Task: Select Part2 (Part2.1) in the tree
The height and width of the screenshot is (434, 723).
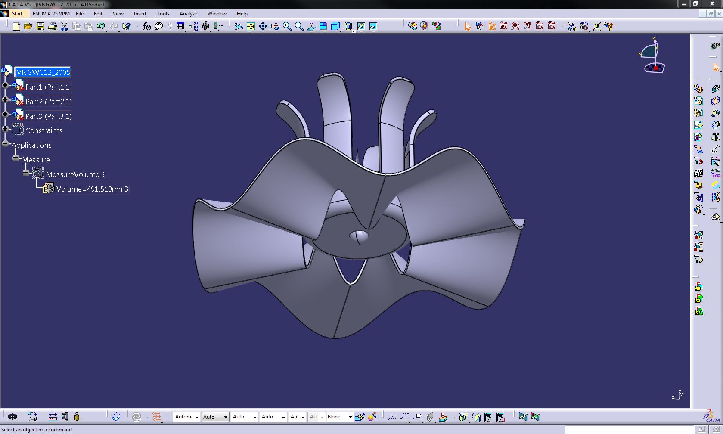Action: click(x=49, y=102)
